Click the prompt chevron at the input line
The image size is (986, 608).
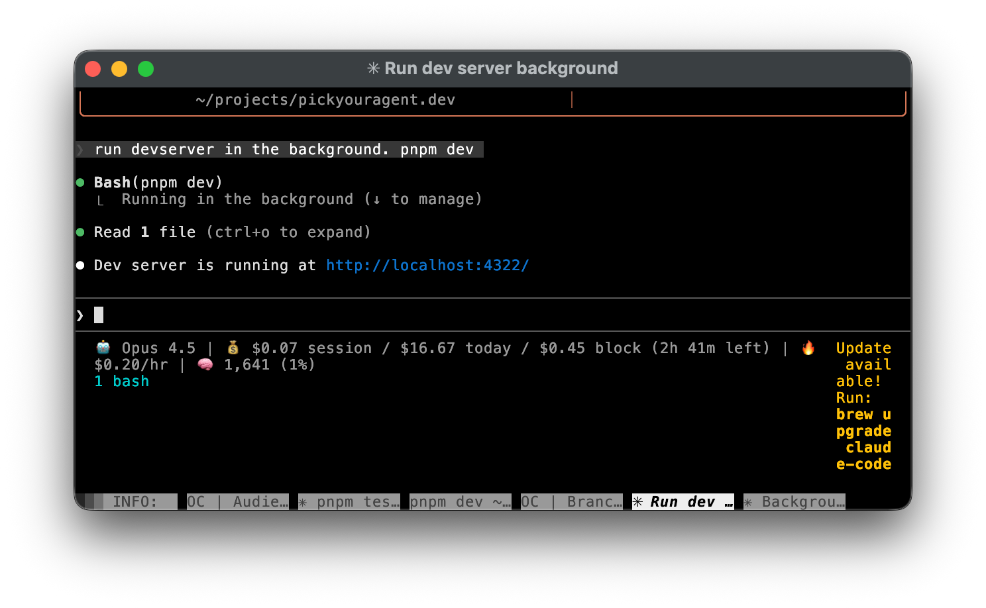(x=79, y=315)
